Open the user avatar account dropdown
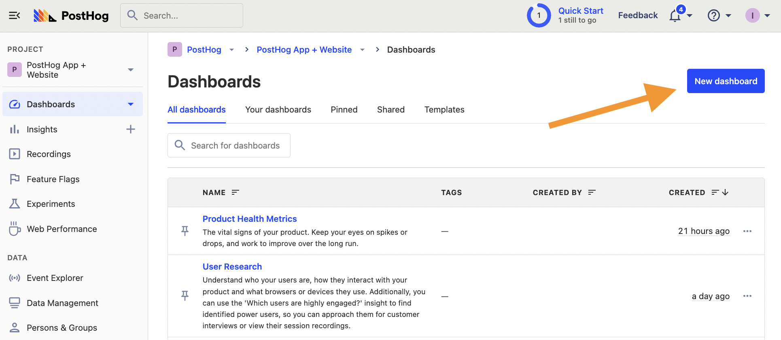This screenshot has width=781, height=340. coord(757,16)
